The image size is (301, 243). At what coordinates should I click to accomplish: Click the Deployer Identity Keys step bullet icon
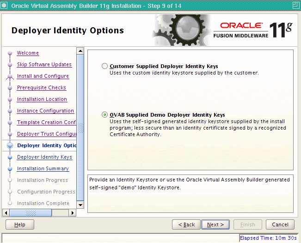(x=10, y=157)
